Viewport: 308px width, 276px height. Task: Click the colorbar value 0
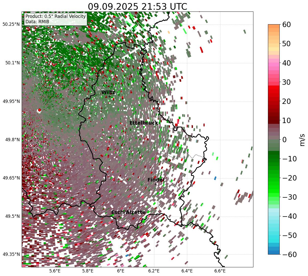pyautogui.click(x=284, y=140)
